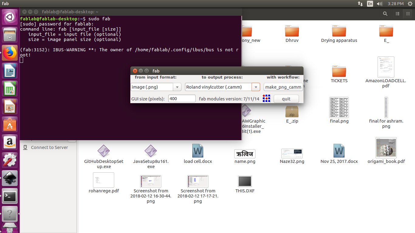Open the clock menu in top bar
The width and height of the screenshot is (415, 233).
[x=395, y=4]
